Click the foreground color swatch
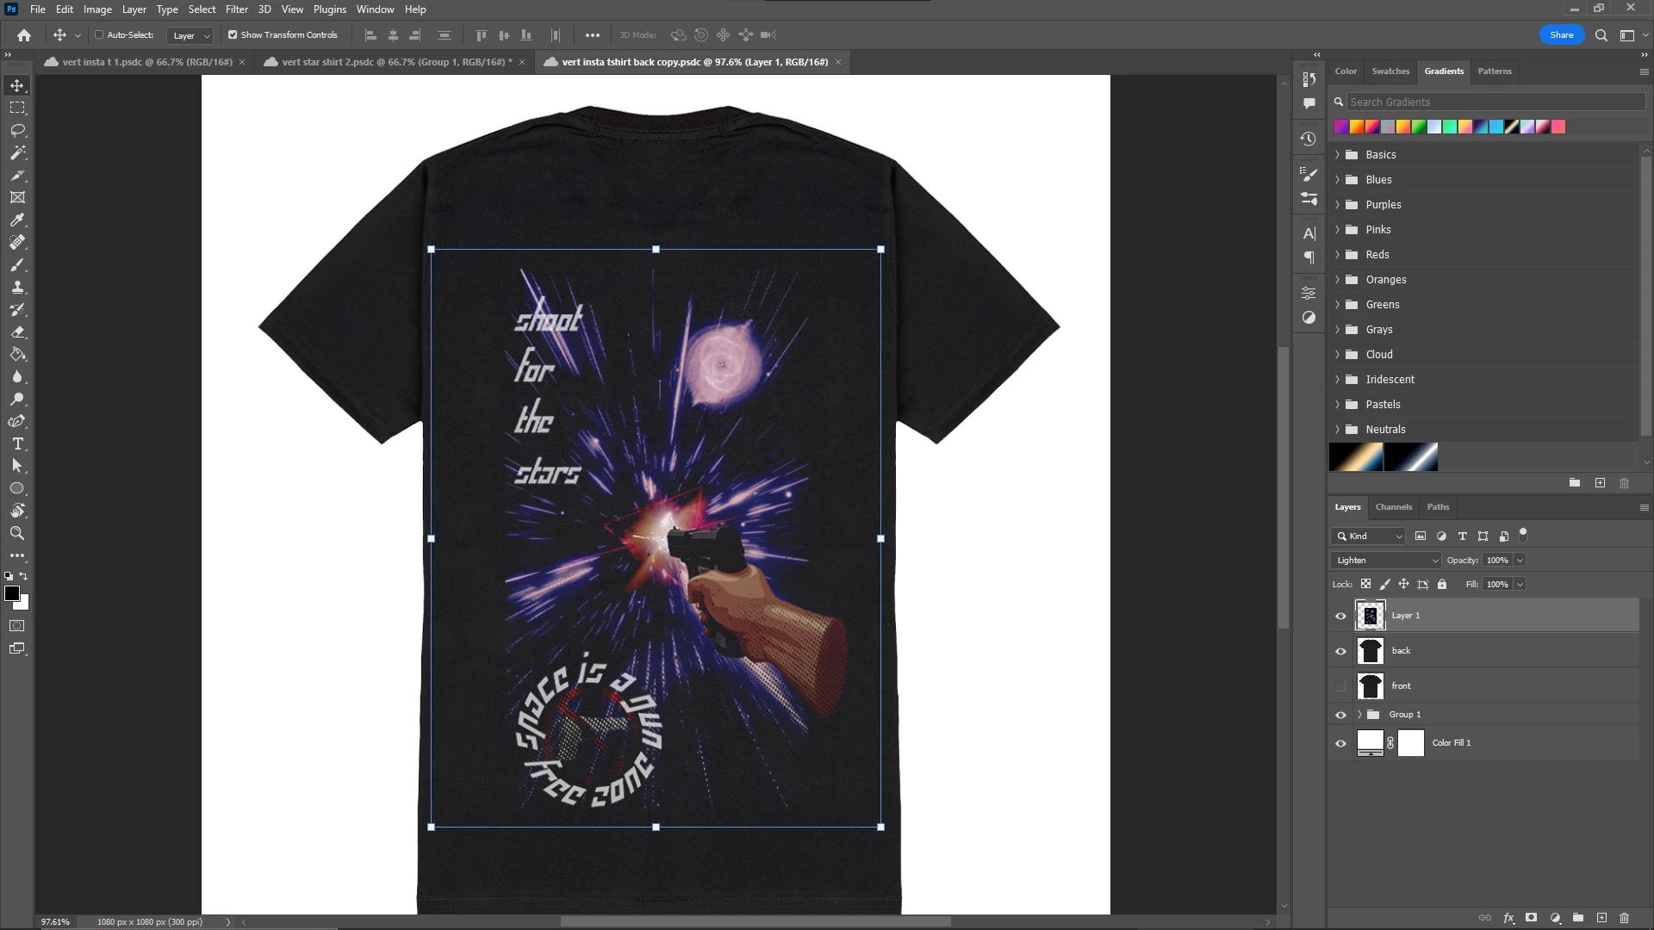 [x=12, y=594]
